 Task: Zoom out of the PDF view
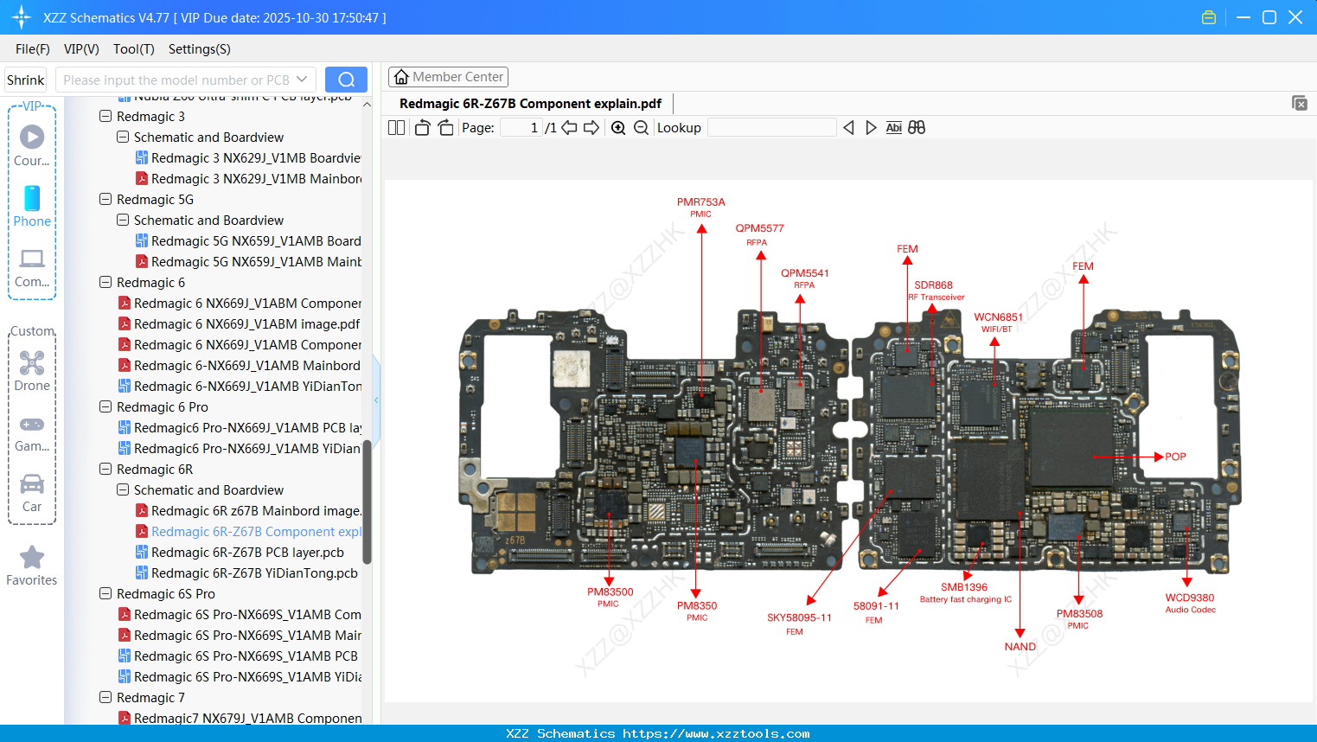641,127
